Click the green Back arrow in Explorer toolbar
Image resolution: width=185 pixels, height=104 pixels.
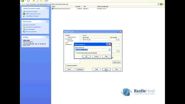[x=23, y=1]
